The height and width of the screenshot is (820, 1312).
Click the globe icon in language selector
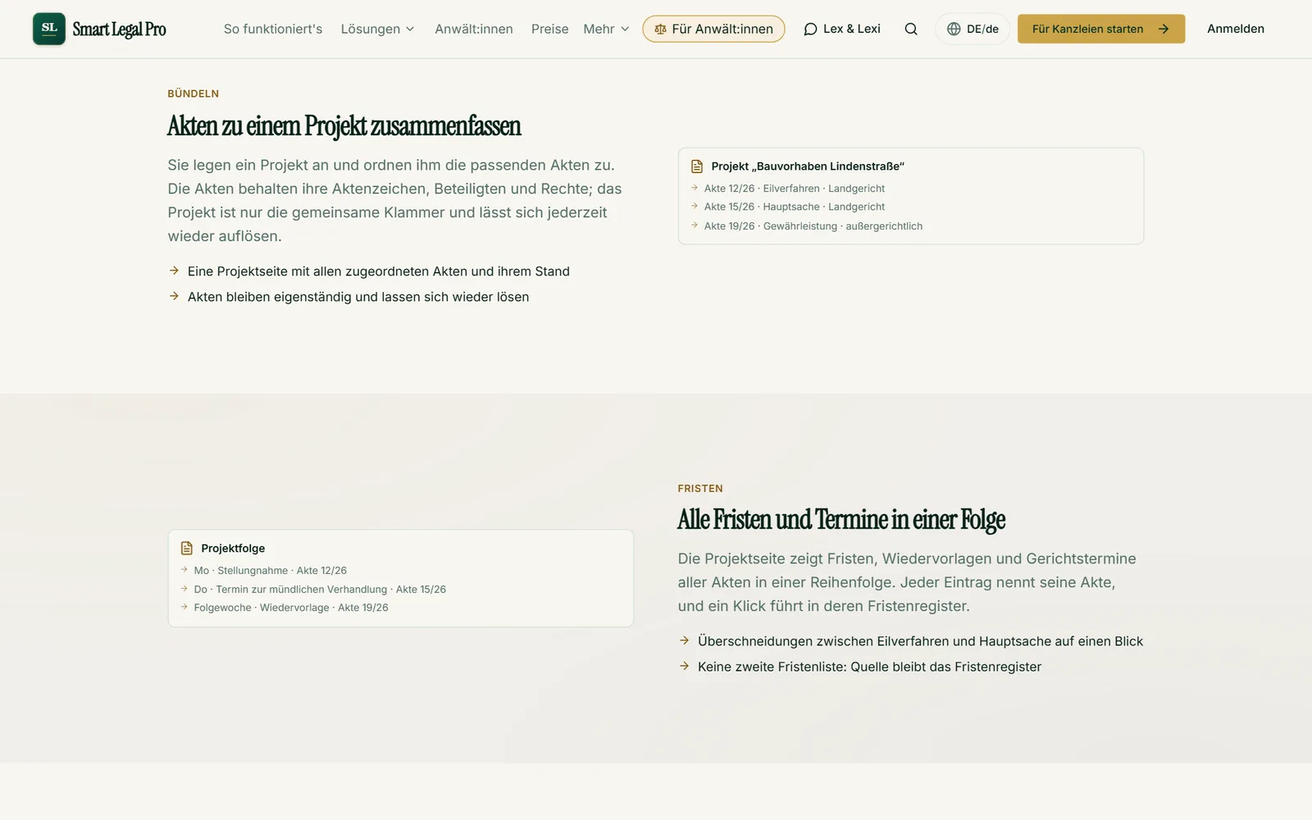click(x=954, y=29)
